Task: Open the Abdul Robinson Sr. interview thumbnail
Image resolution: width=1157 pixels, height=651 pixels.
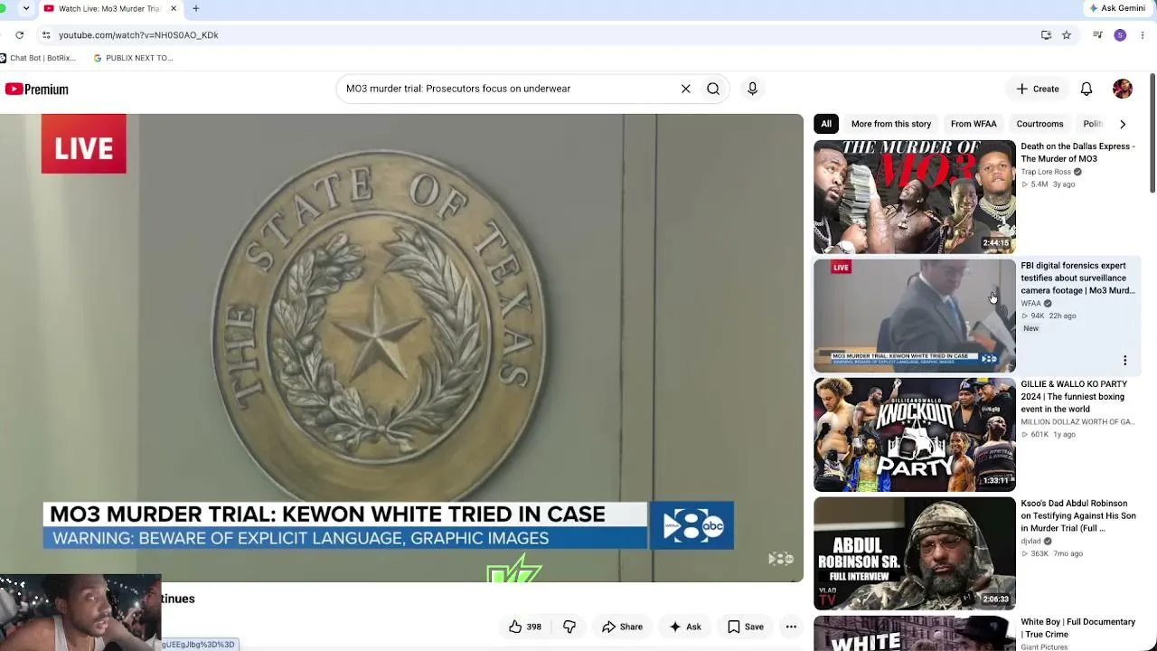Action: pos(915,553)
